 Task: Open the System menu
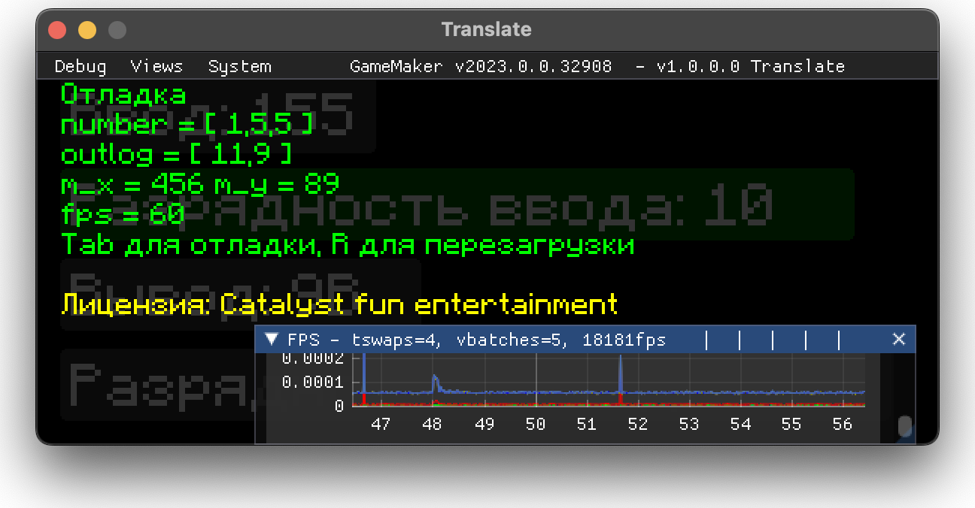click(239, 66)
